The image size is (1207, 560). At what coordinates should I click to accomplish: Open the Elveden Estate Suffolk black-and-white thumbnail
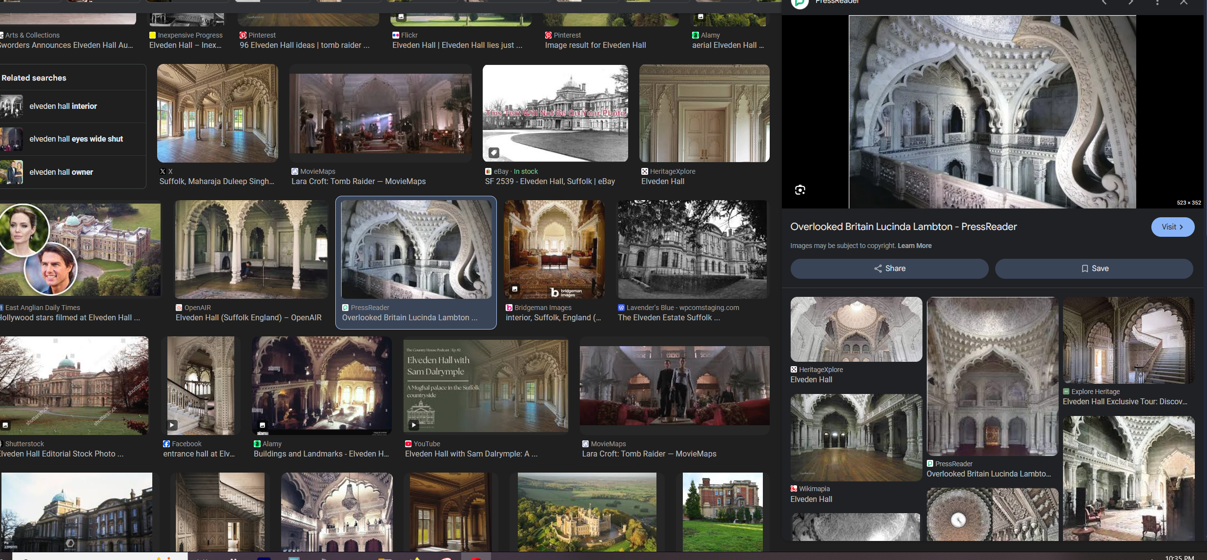[692, 249]
